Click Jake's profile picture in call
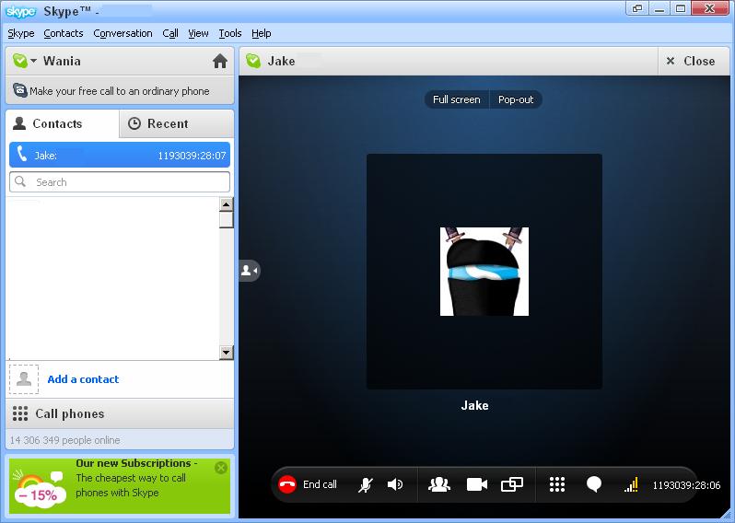The image size is (735, 523). click(484, 272)
